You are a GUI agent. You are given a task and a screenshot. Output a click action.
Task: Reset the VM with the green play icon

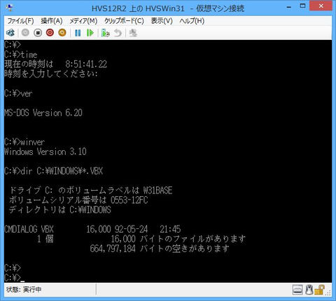(x=90, y=33)
